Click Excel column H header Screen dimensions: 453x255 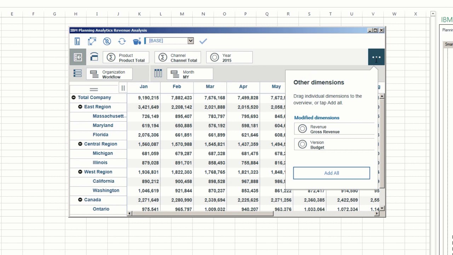[x=75, y=14]
